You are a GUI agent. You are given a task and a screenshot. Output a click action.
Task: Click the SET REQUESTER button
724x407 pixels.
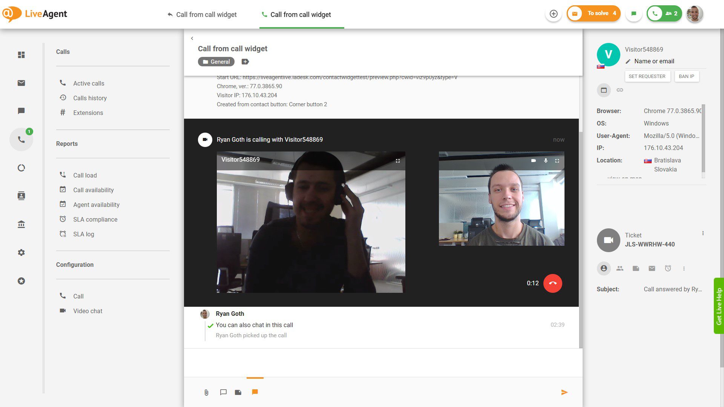(647, 76)
